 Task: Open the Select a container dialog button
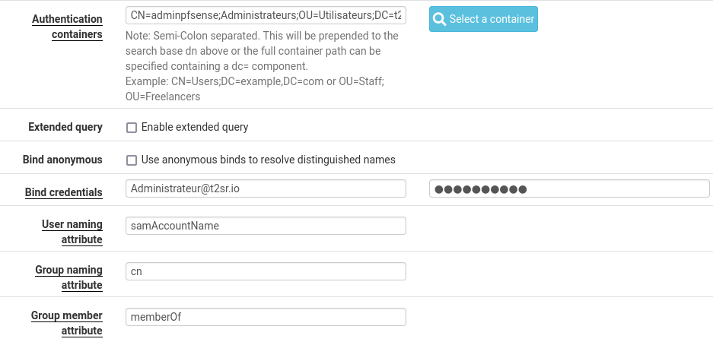pos(483,19)
